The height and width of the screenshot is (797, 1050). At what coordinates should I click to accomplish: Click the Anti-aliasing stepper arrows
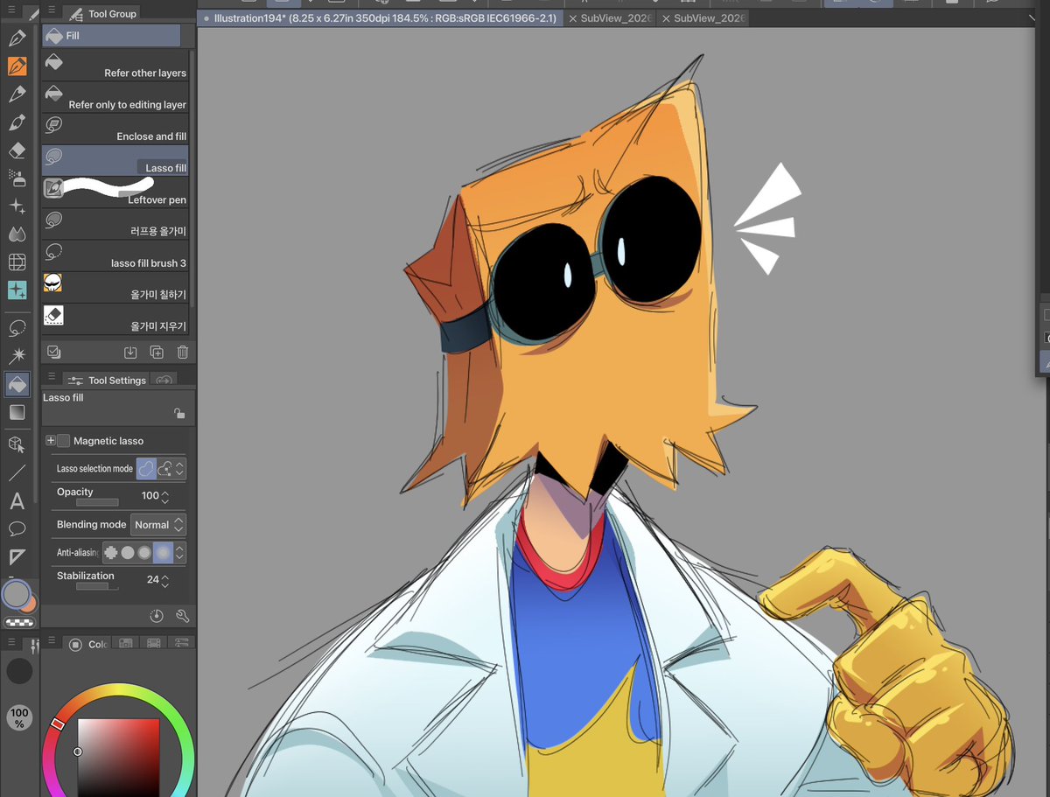(x=179, y=553)
